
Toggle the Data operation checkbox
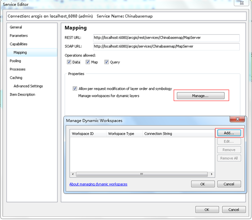pos(69,62)
